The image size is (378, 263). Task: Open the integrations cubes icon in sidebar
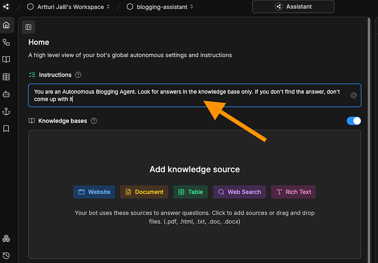point(6,238)
